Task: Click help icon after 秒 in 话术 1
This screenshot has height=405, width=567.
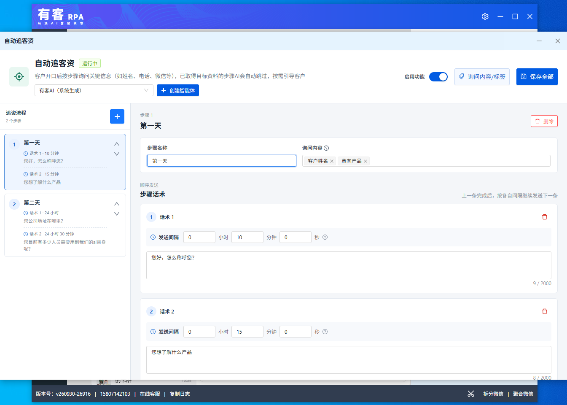Action: click(x=325, y=237)
